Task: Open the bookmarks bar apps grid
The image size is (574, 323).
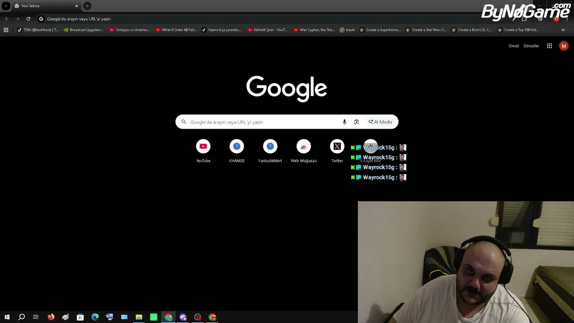Action: (x=6, y=30)
